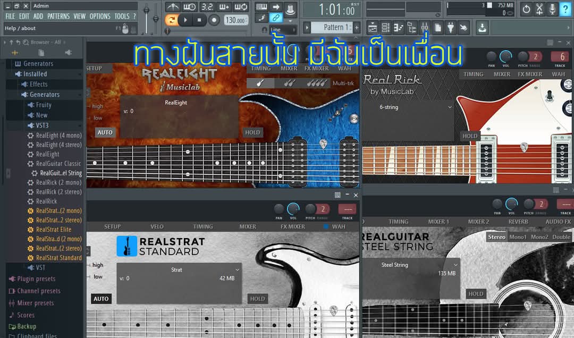Open the plugin picker plug icon
The width and height of the screenshot is (574, 338).
click(451, 28)
